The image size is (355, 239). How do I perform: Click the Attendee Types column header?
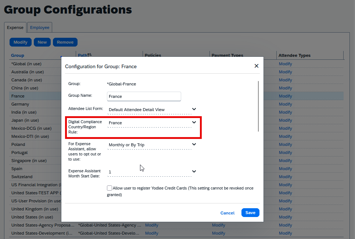[294, 55]
